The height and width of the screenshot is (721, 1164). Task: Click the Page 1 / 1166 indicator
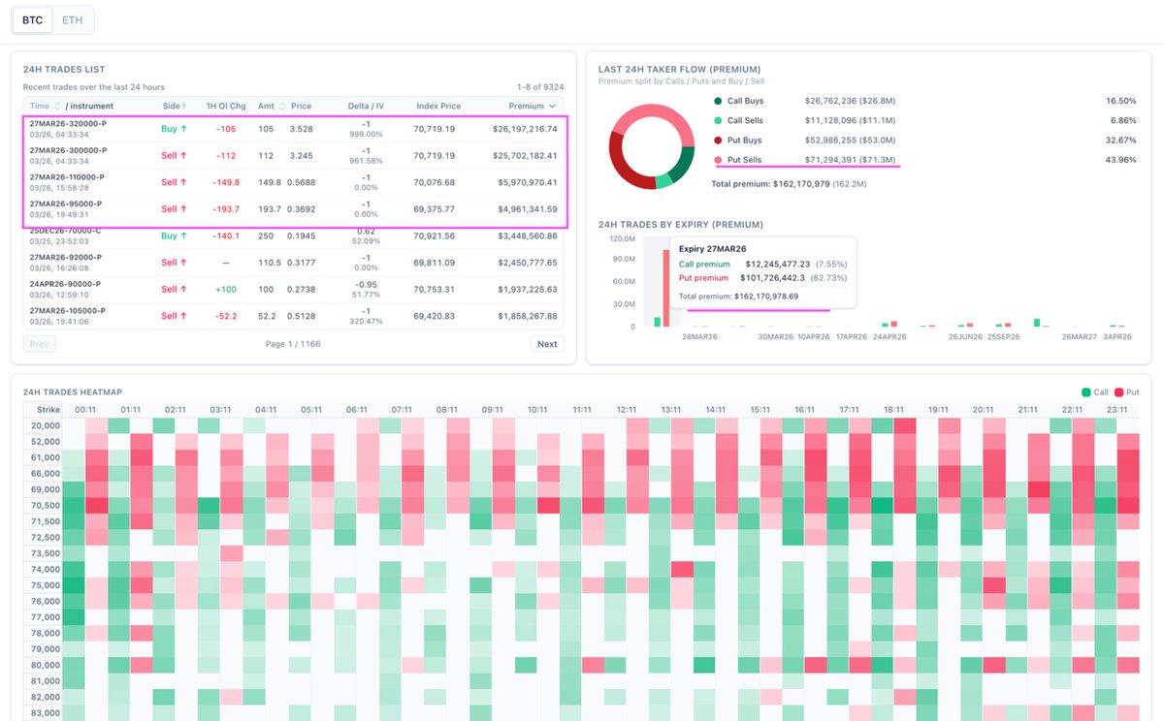click(294, 344)
